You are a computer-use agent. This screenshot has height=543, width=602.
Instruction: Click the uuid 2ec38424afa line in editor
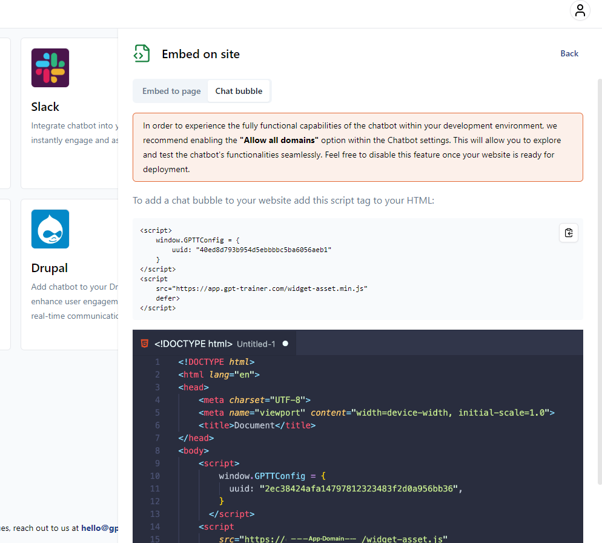click(346, 489)
